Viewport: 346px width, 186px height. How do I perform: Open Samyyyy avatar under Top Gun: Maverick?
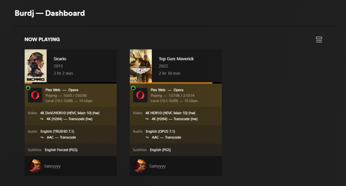[x=140, y=166]
